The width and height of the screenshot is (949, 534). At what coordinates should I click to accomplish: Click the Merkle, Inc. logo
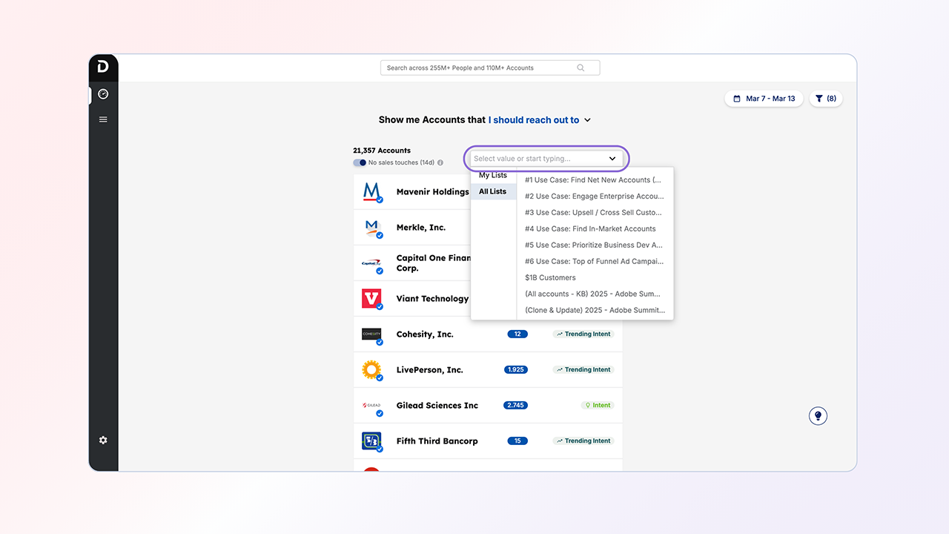pyautogui.click(x=371, y=227)
